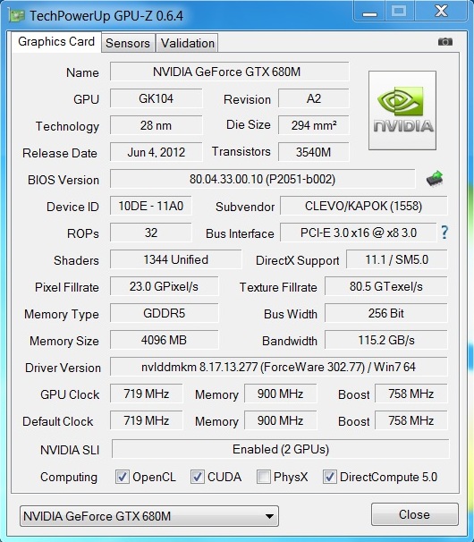474x542 pixels.
Task: Click the Driver Version label
Action: (x=63, y=368)
